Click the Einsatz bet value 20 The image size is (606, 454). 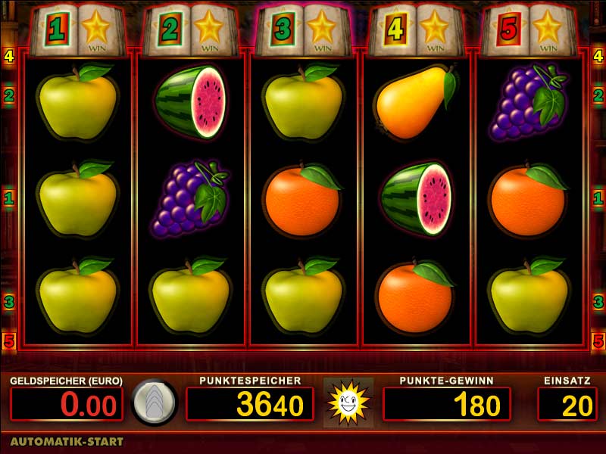pos(567,404)
